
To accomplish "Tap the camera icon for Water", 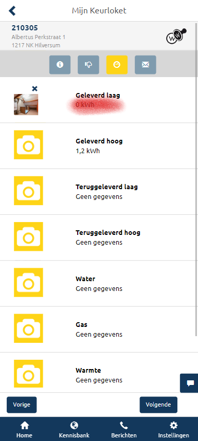I will coord(28,282).
